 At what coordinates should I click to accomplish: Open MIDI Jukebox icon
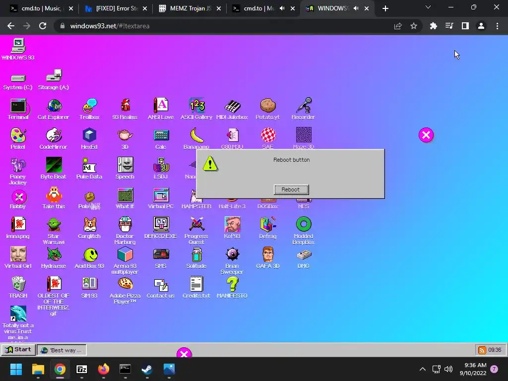[232, 106]
